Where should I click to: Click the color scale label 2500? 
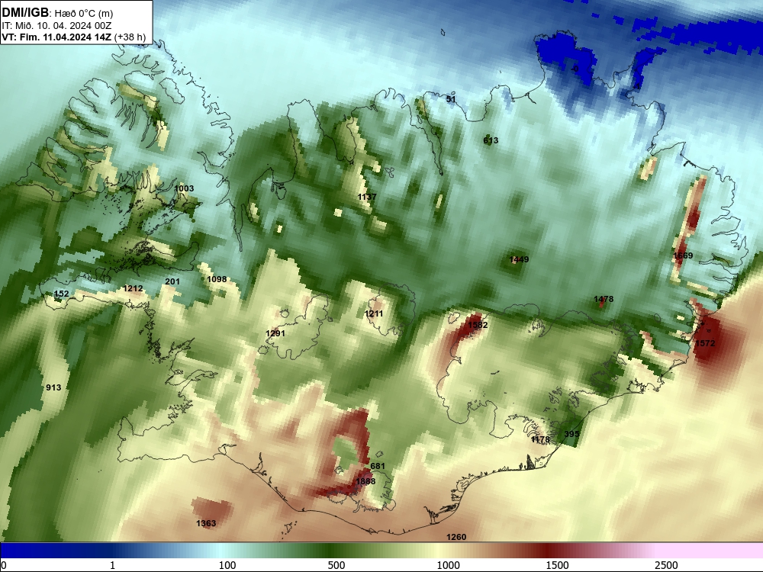pos(666,564)
